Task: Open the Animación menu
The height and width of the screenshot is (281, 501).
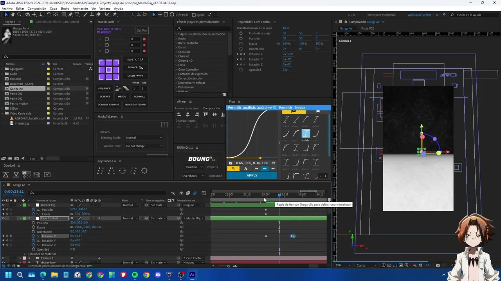Action: pyautogui.click(x=80, y=9)
